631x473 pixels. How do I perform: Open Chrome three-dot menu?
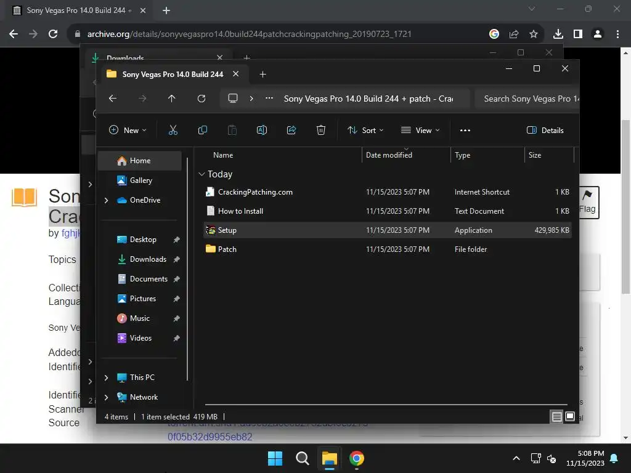tap(617, 34)
